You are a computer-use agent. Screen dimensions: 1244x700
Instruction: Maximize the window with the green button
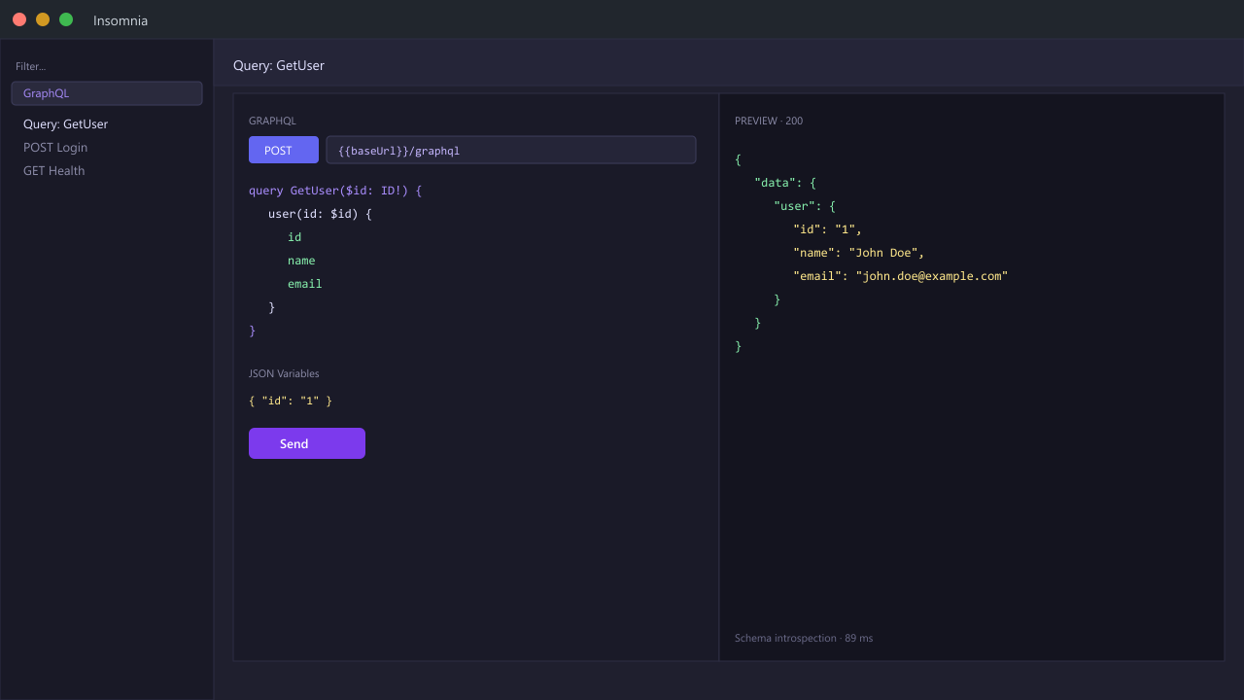tap(66, 19)
